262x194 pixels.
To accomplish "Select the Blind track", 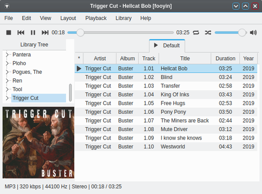I will click(166, 77).
